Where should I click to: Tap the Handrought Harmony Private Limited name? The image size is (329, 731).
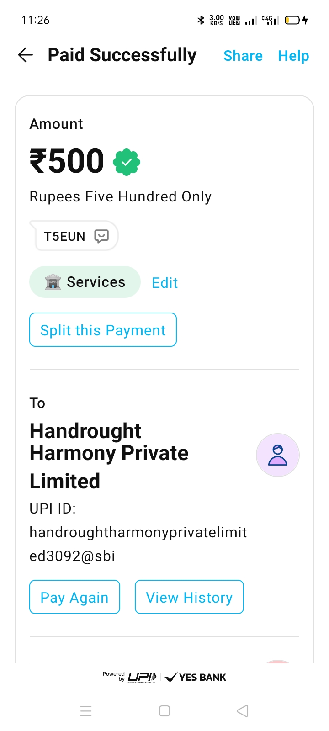pyautogui.click(x=109, y=456)
